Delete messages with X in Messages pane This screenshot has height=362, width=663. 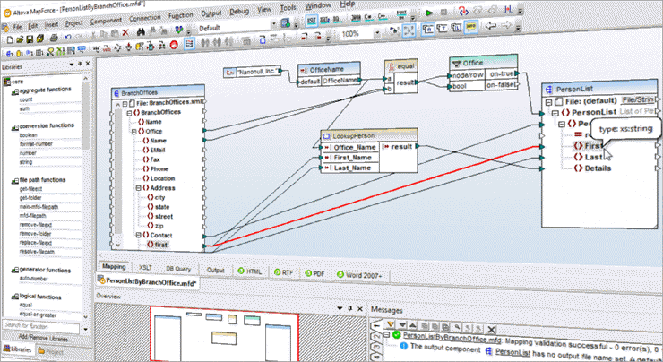tap(491, 330)
